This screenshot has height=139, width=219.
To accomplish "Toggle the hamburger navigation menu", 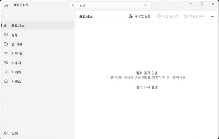I will (6, 16).
